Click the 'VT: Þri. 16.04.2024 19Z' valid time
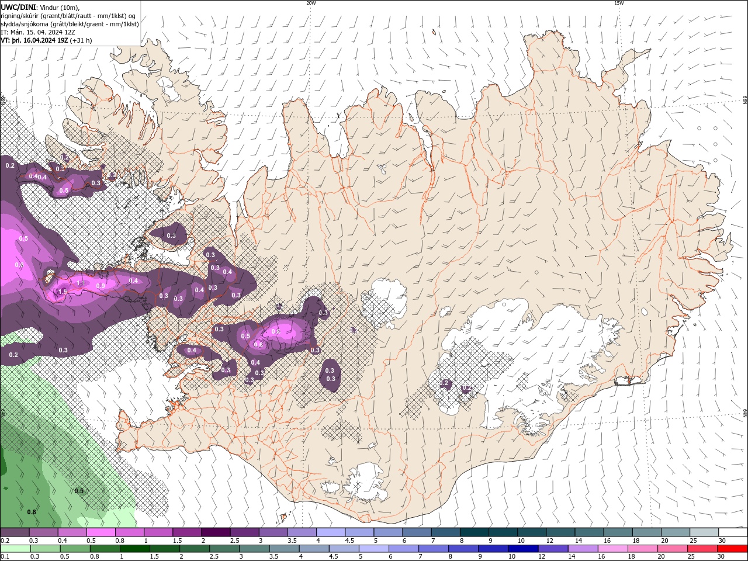 point(34,40)
